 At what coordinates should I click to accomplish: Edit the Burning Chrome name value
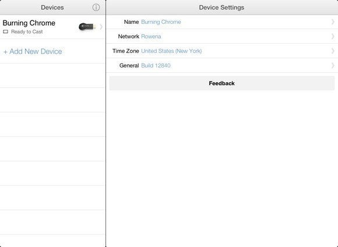(161, 22)
